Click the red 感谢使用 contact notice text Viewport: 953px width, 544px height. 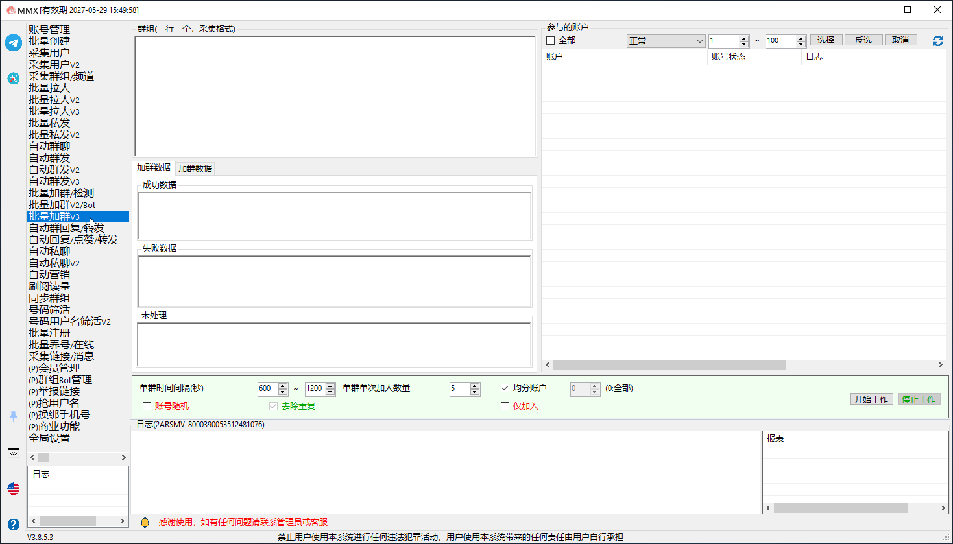tap(243, 522)
